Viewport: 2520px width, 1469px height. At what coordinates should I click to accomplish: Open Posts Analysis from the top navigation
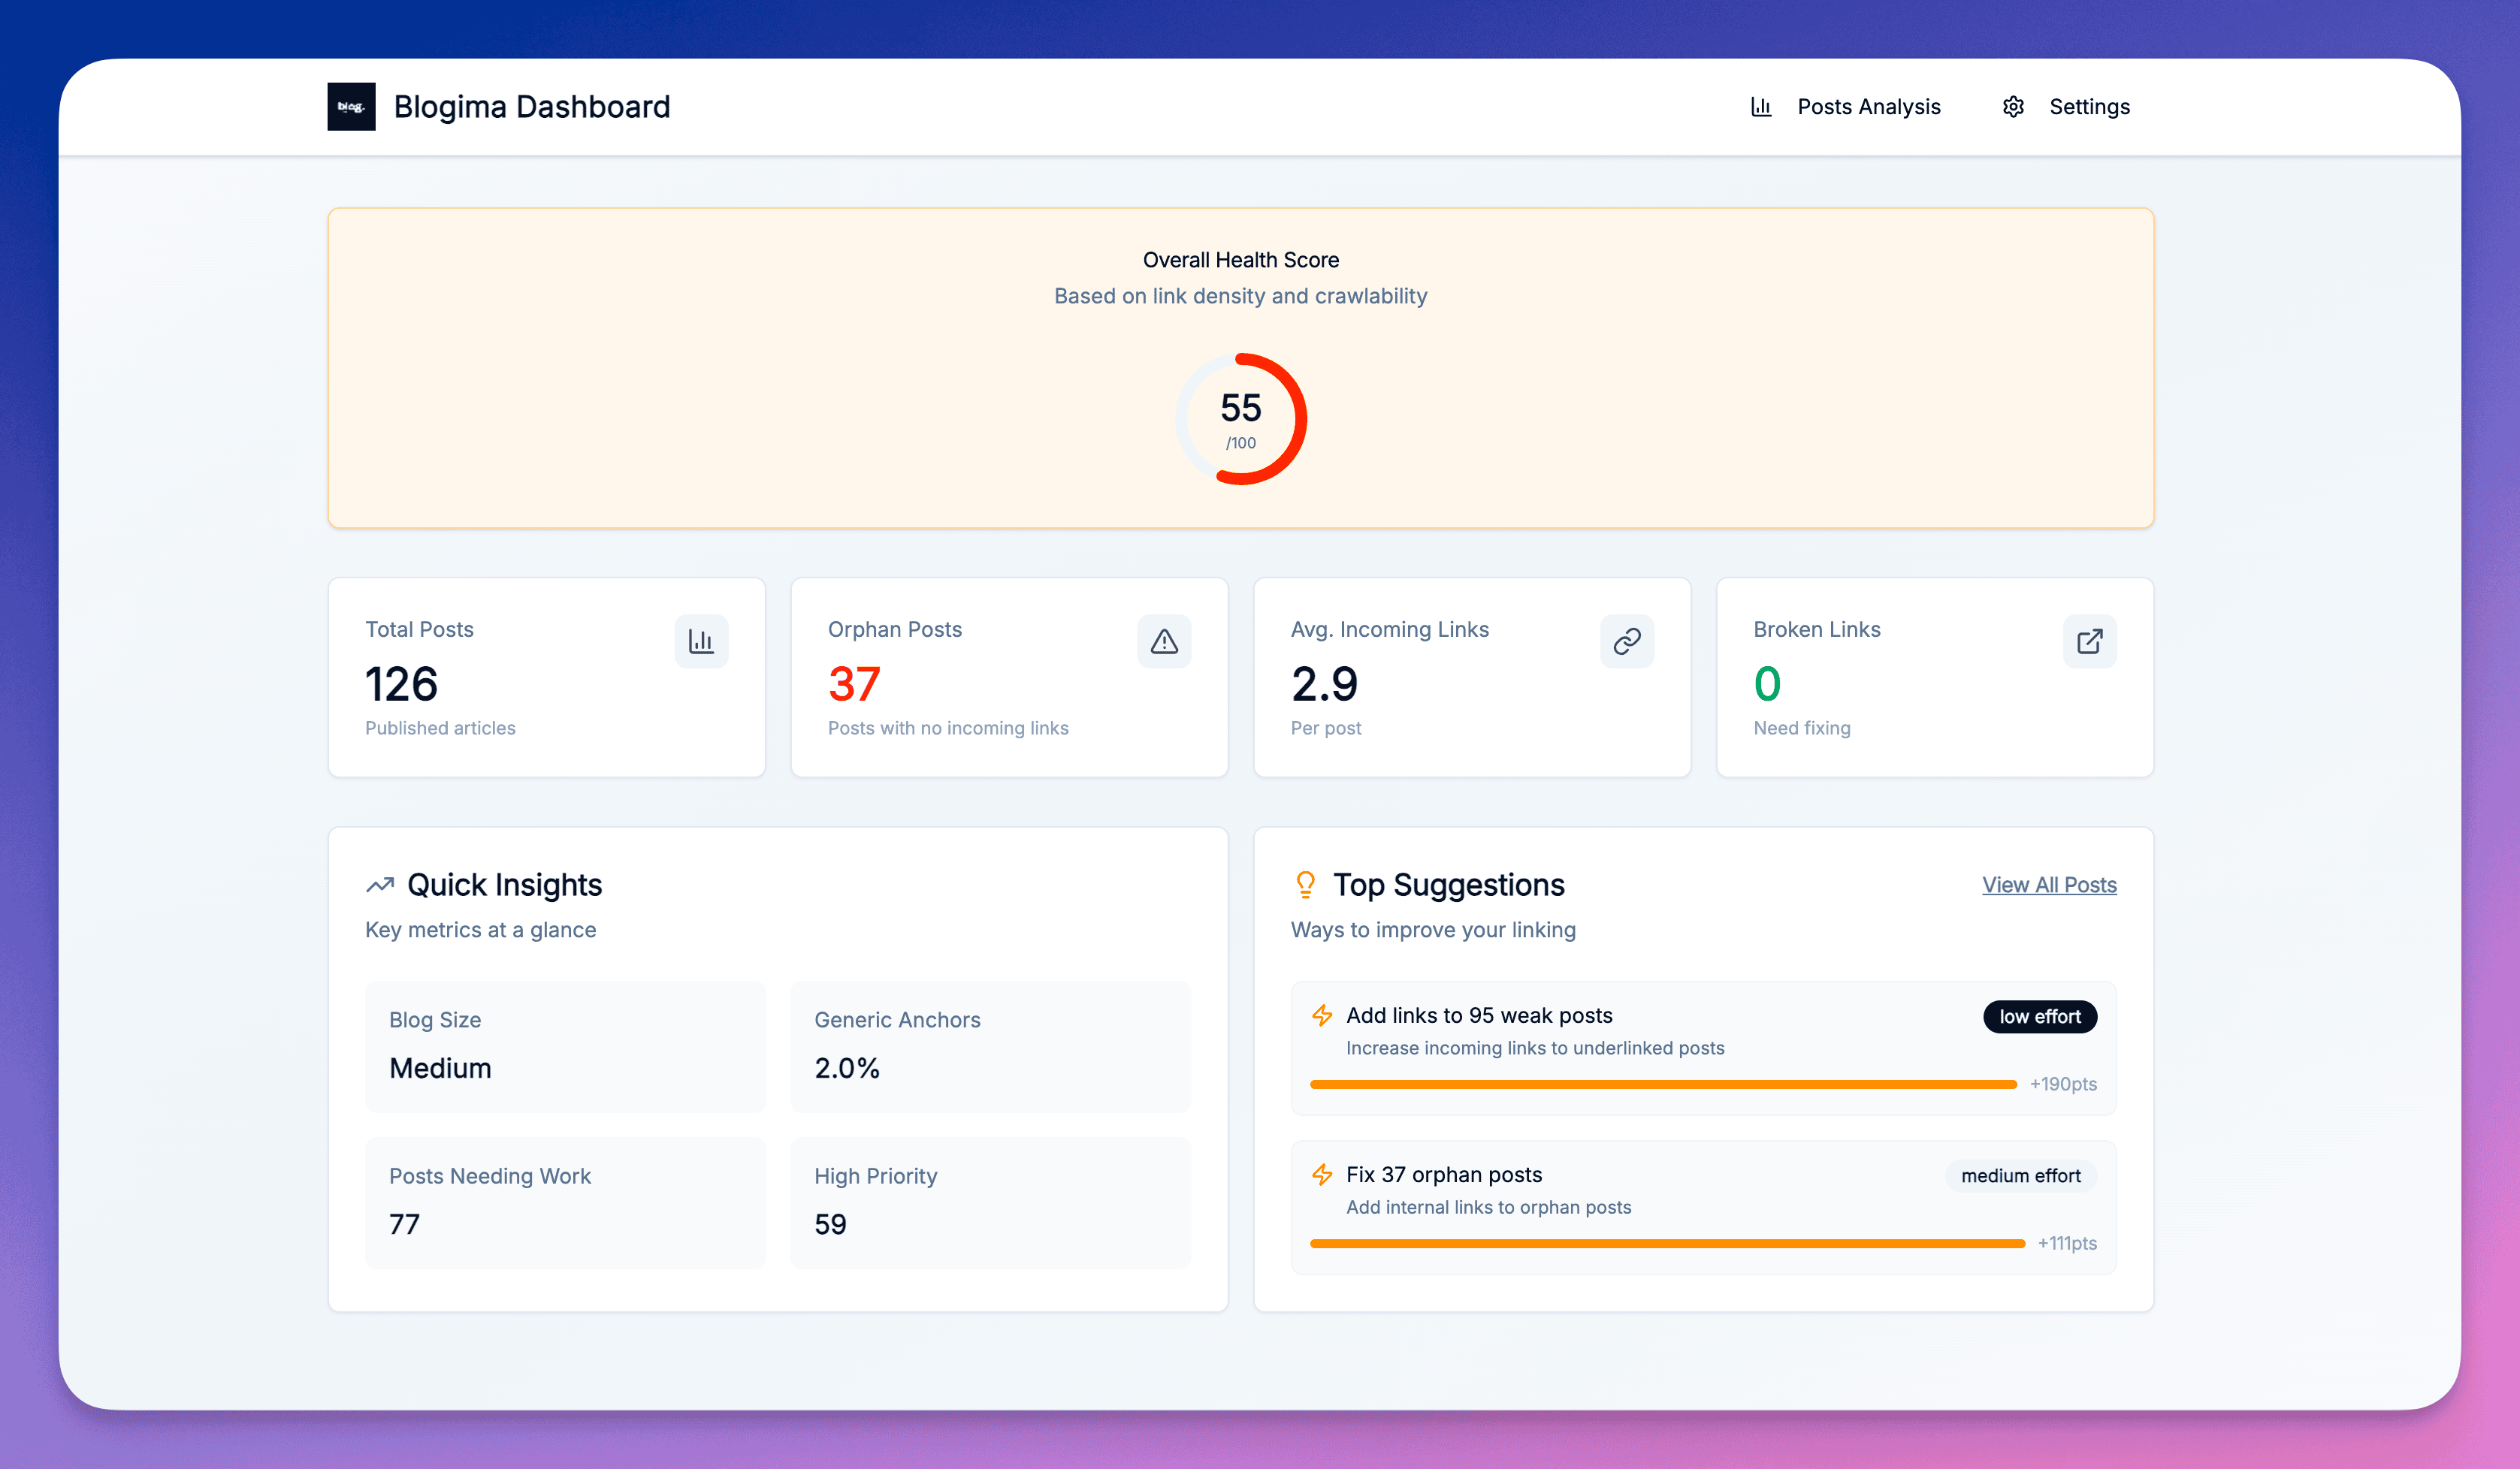tap(1868, 106)
